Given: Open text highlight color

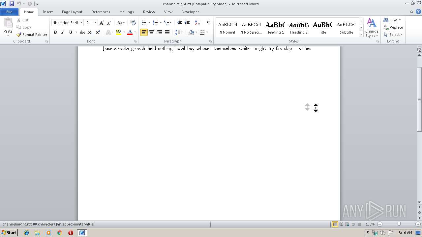Looking at the screenshot, I should [x=119, y=32].
